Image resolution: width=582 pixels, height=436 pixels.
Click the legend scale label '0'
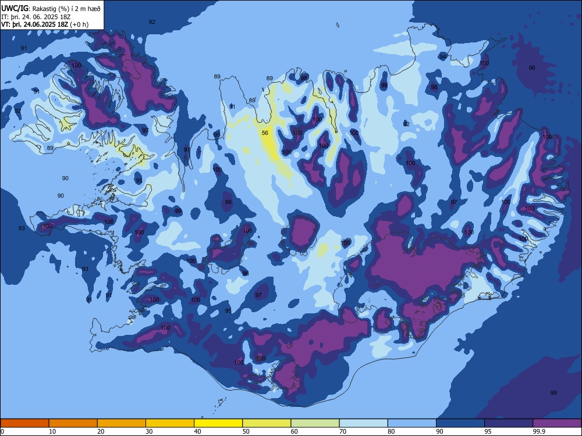[x=2, y=431]
